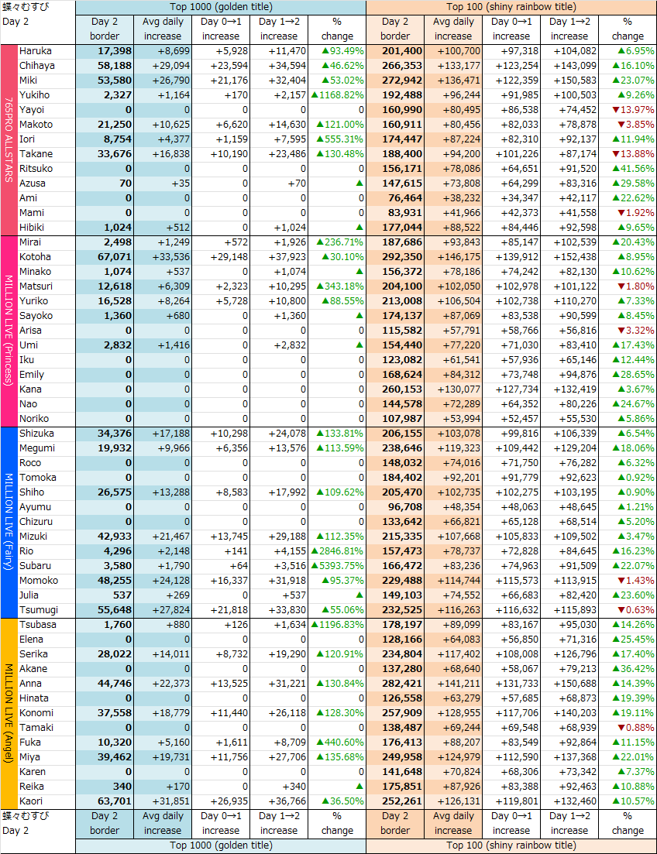The image size is (657, 854).
Task: Select Nao's Top 100 Avg daily +72,289
Action: [x=453, y=404]
